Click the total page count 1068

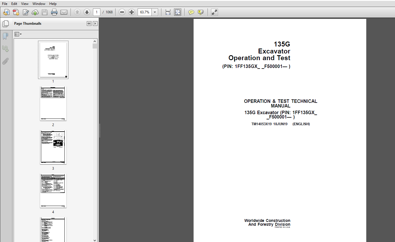[x=109, y=12]
